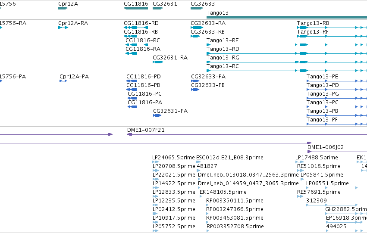Select the LP06551.5prime EST feature line
367x233 pixels.
332,188
